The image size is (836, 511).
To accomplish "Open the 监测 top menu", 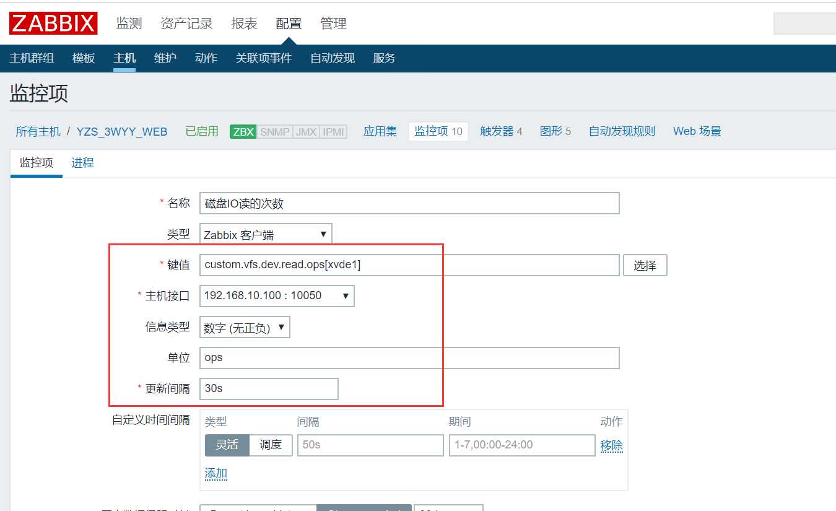I will click(x=129, y=24).
